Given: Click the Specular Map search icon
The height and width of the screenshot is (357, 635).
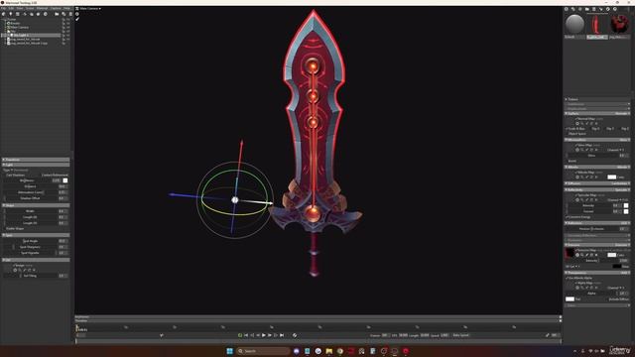Looking at the screenshot, I should click(582, 200).
